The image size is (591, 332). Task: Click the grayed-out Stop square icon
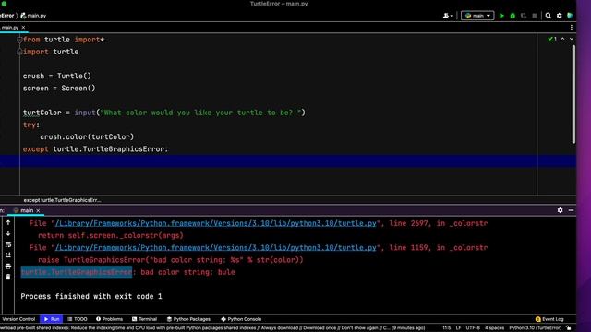[535, 16]
